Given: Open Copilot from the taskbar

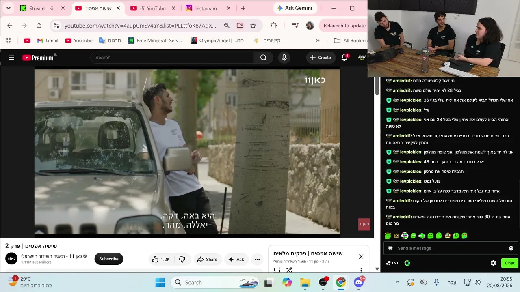Looking at the screenshot, I should coord(287,282).
